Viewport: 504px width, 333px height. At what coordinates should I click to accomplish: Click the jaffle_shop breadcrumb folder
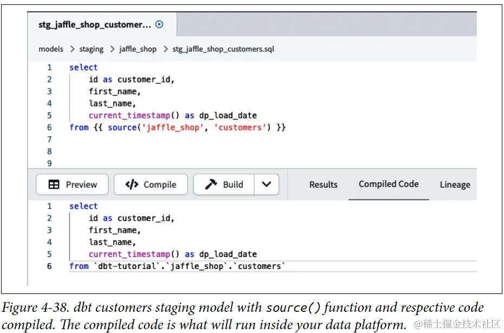pos(138,49)
